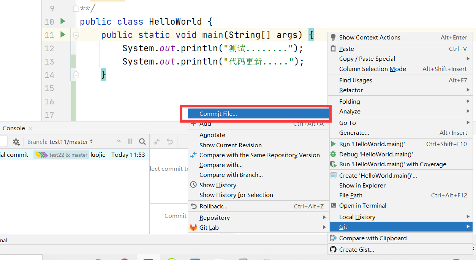Screen dimensions: 476x260
Task: Click run gutter icon beside class HelloWorld
Action: 63,22
